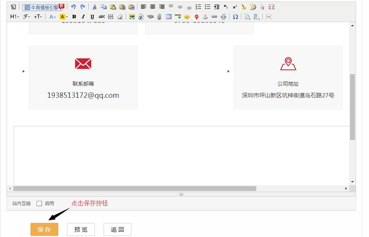Click the scroll right arrow
The image size is (369, 237).
[x=346, y=189]
